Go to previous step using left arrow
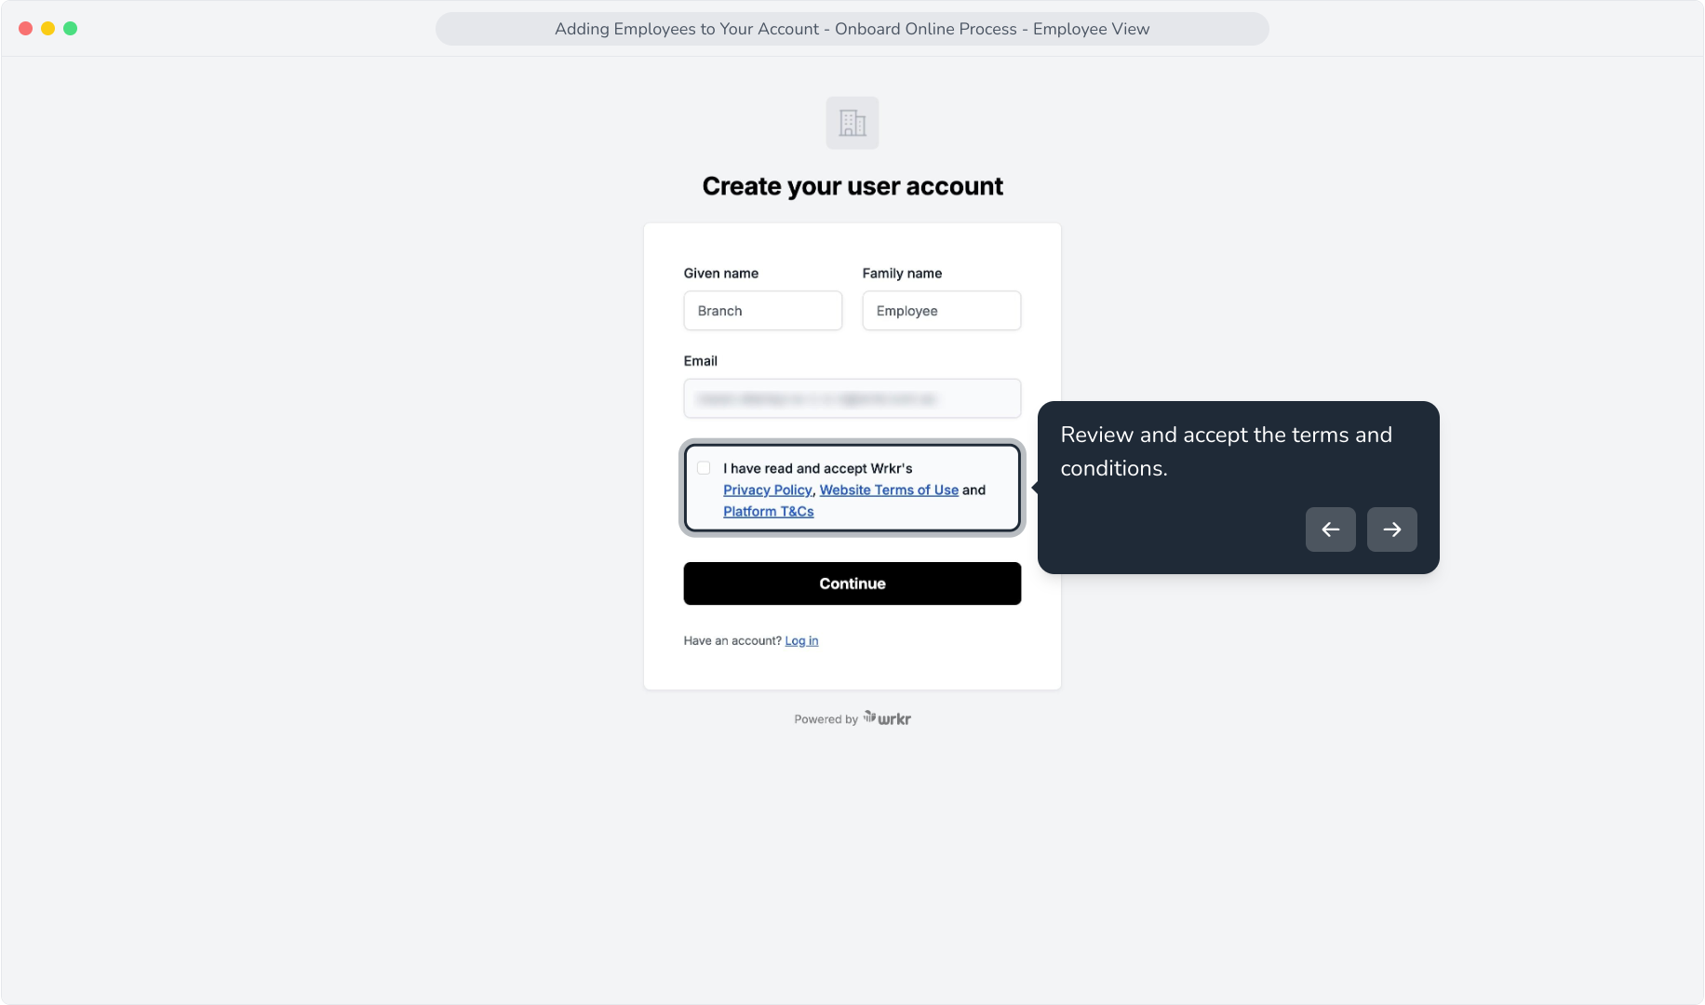 point(1331,529)
